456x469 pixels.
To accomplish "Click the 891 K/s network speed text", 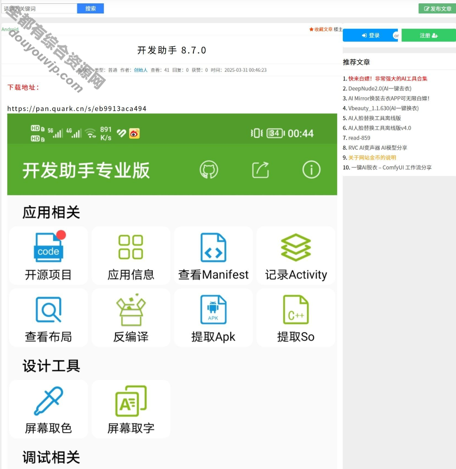I will point(106,133).
